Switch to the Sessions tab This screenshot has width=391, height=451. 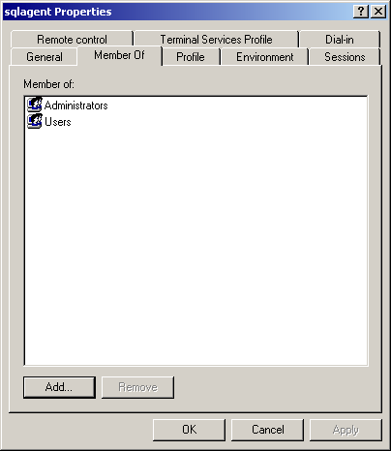(x=345, y=57)
